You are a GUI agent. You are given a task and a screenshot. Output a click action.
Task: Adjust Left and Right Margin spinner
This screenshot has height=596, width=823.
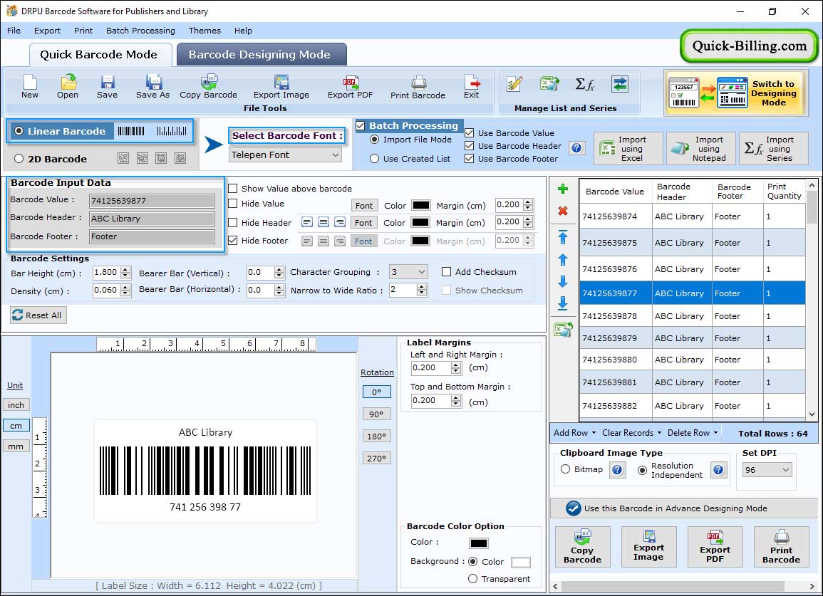tap(456, 367)
